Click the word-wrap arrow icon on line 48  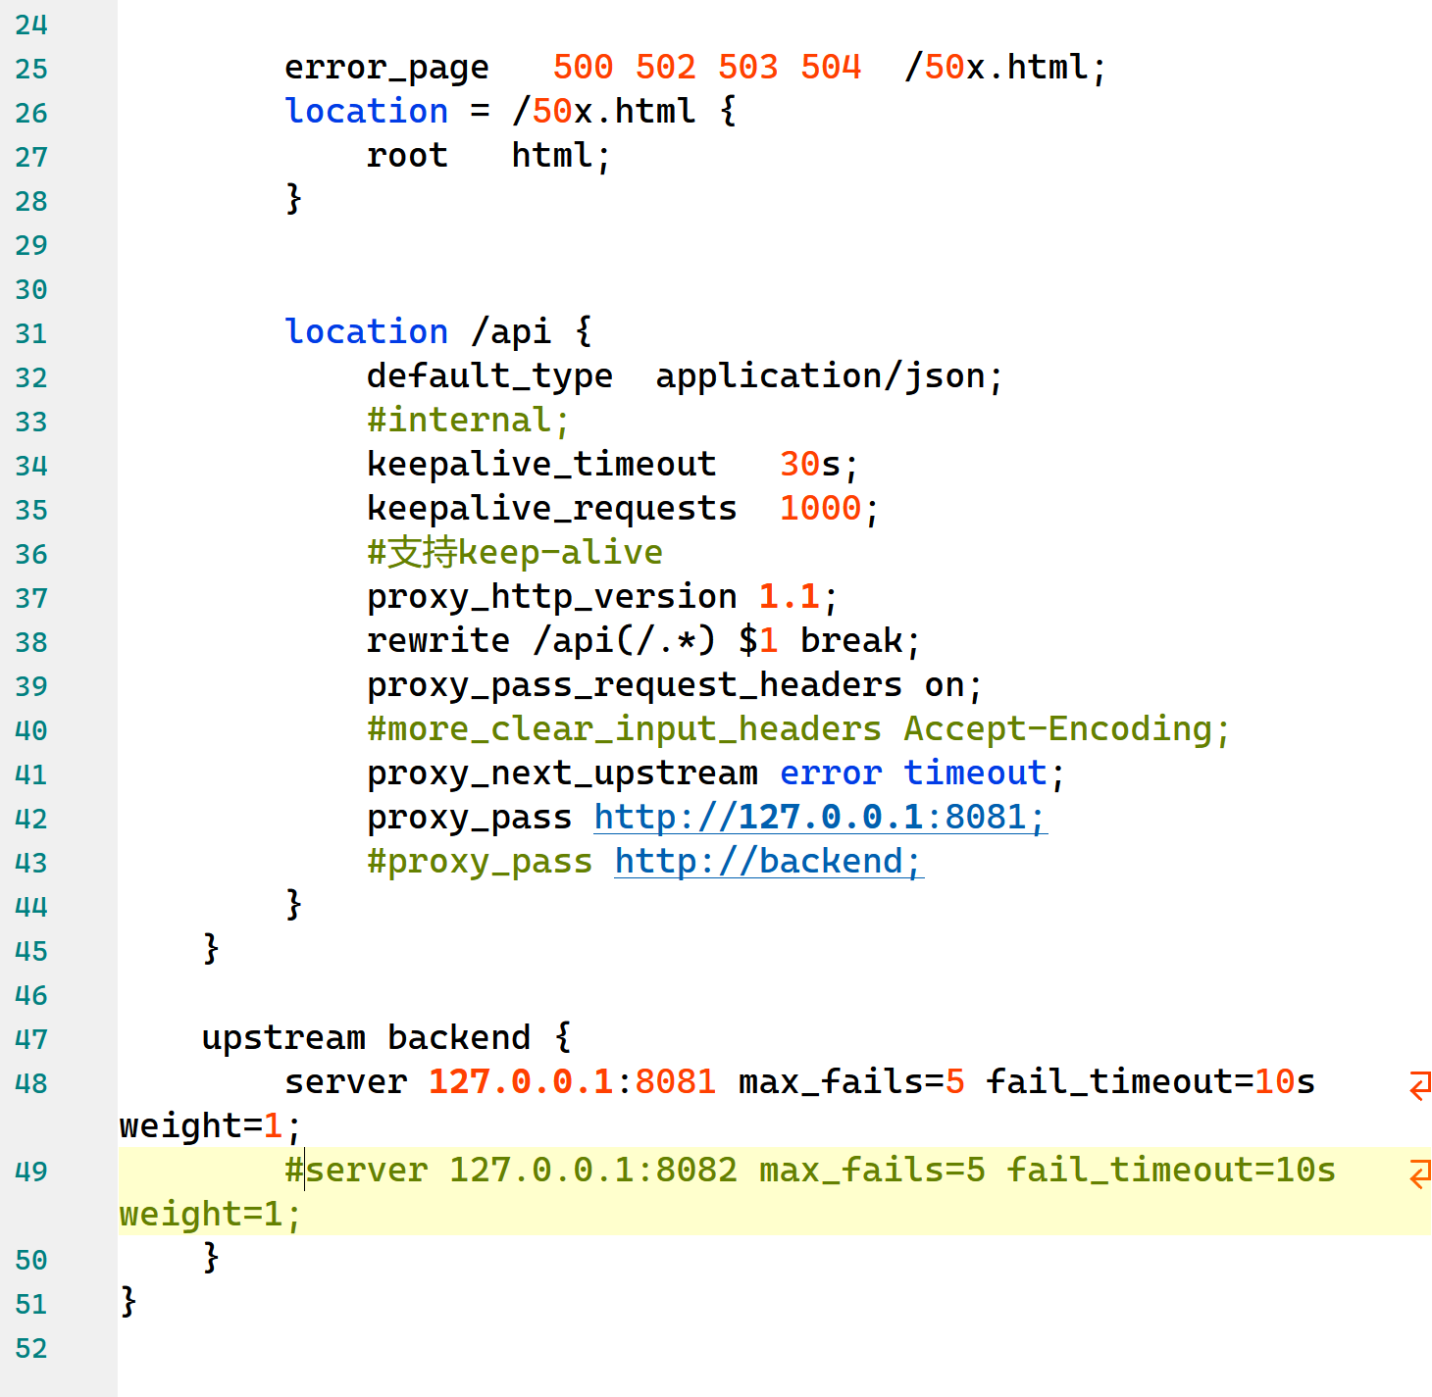[x=1419, y=1084]
